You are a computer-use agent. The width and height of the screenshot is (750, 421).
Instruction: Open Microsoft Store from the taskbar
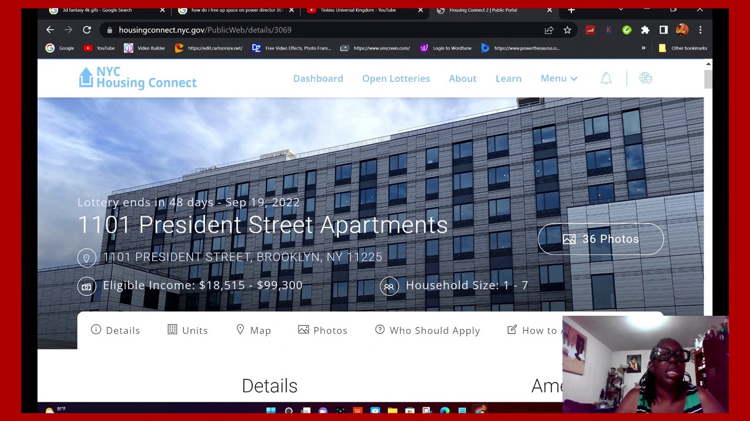click(410, 410)
